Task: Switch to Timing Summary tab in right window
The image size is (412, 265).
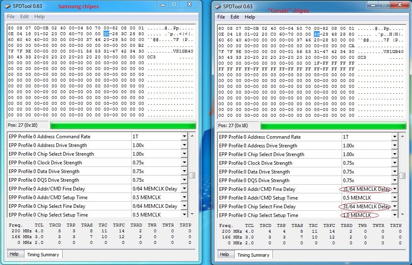Action: click(253, 255)
